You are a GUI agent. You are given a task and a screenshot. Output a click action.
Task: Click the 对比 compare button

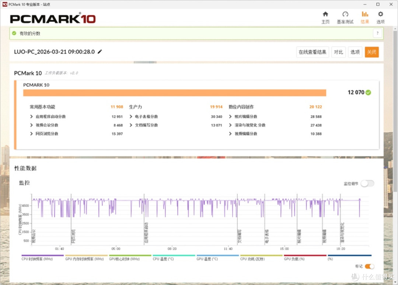point(338,52)
